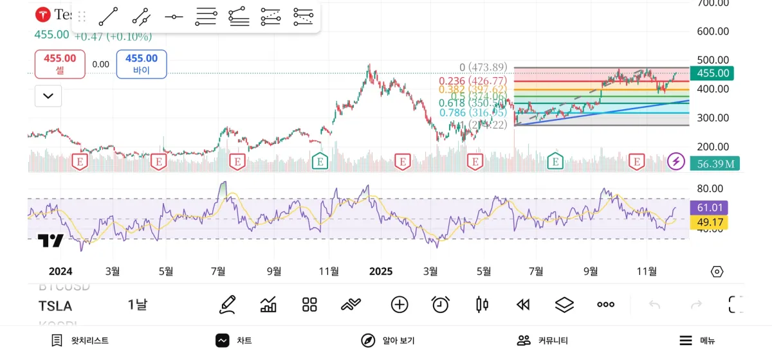Switch to 차트 tab
This screenshot has width=772, height=356.
click(x=234, y=341)
